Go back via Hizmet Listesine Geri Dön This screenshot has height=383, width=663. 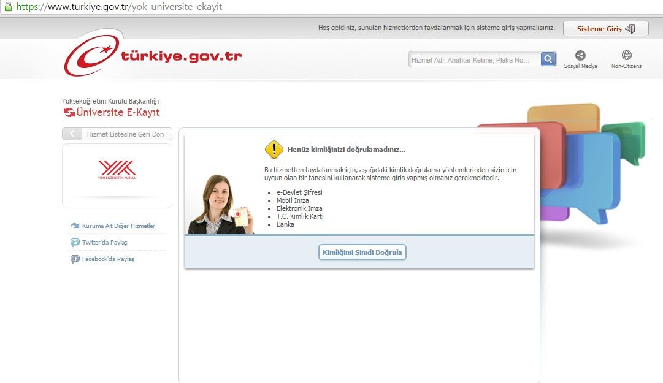click(117, 134)
